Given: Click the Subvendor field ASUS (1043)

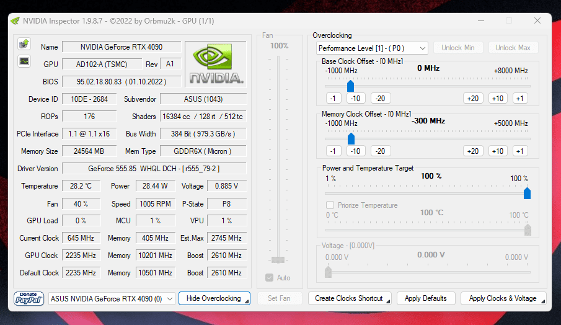Looking at the screenshot, I should 203,99.
